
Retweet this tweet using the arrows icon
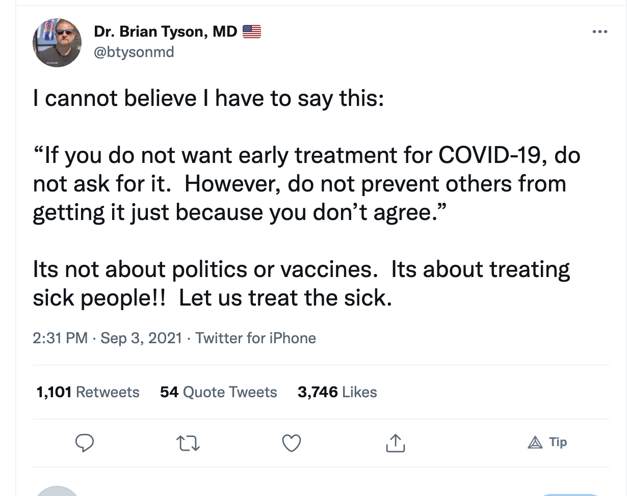point(188,444)
